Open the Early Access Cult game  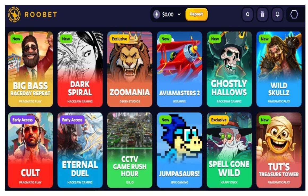click(x=31, y=150)
